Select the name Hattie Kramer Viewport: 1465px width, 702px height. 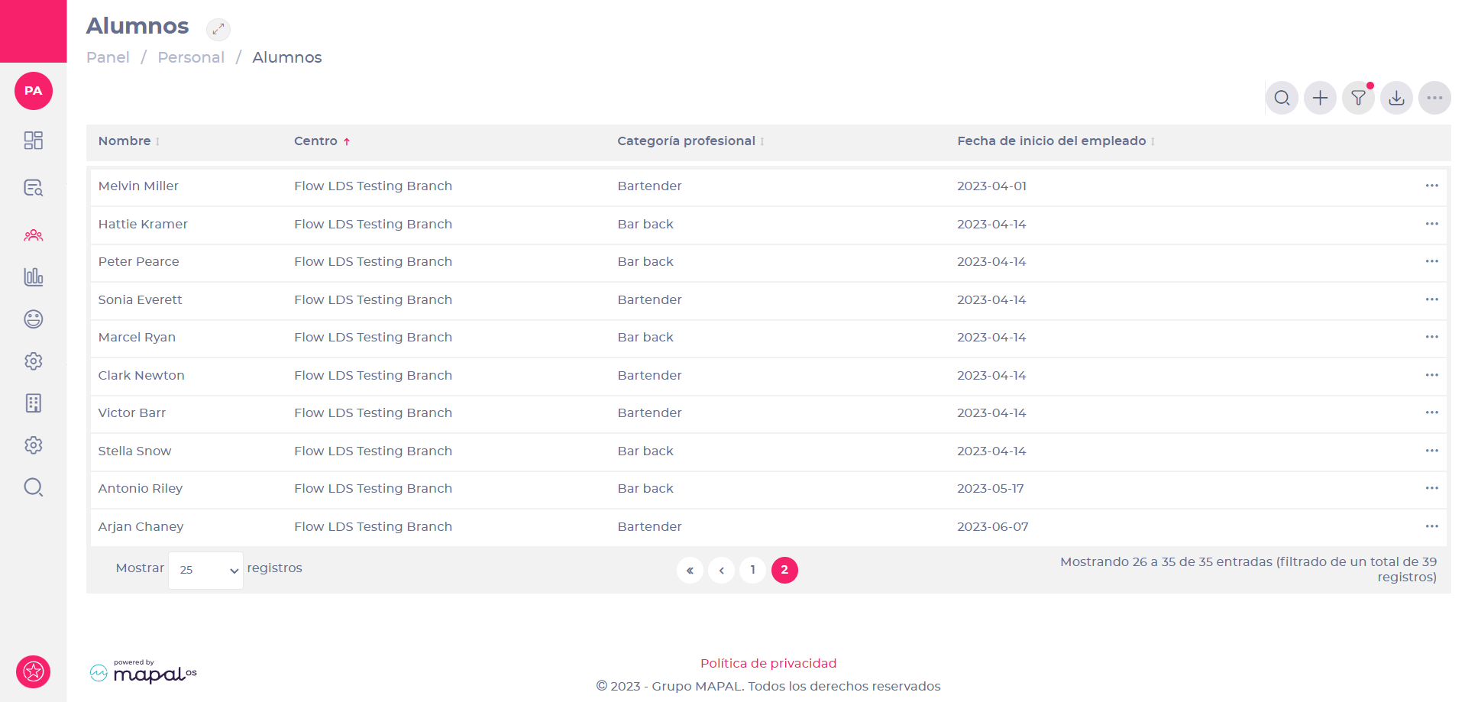143,224
